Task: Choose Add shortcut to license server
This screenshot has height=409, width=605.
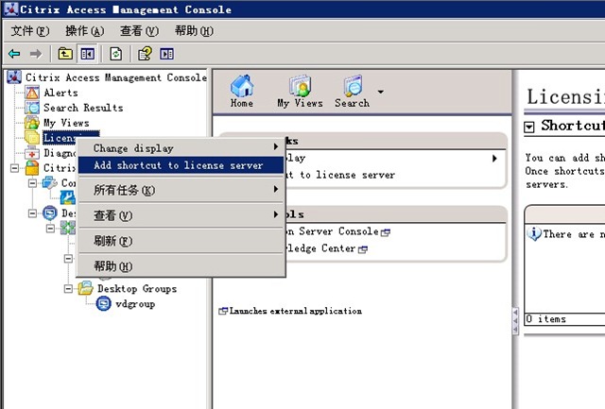Action: (178, 165)
